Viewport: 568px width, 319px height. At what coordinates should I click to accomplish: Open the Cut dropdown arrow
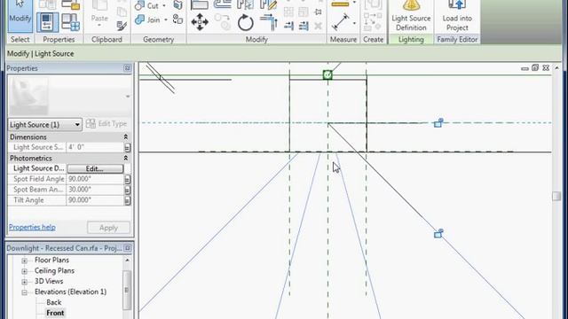(164, 6)
